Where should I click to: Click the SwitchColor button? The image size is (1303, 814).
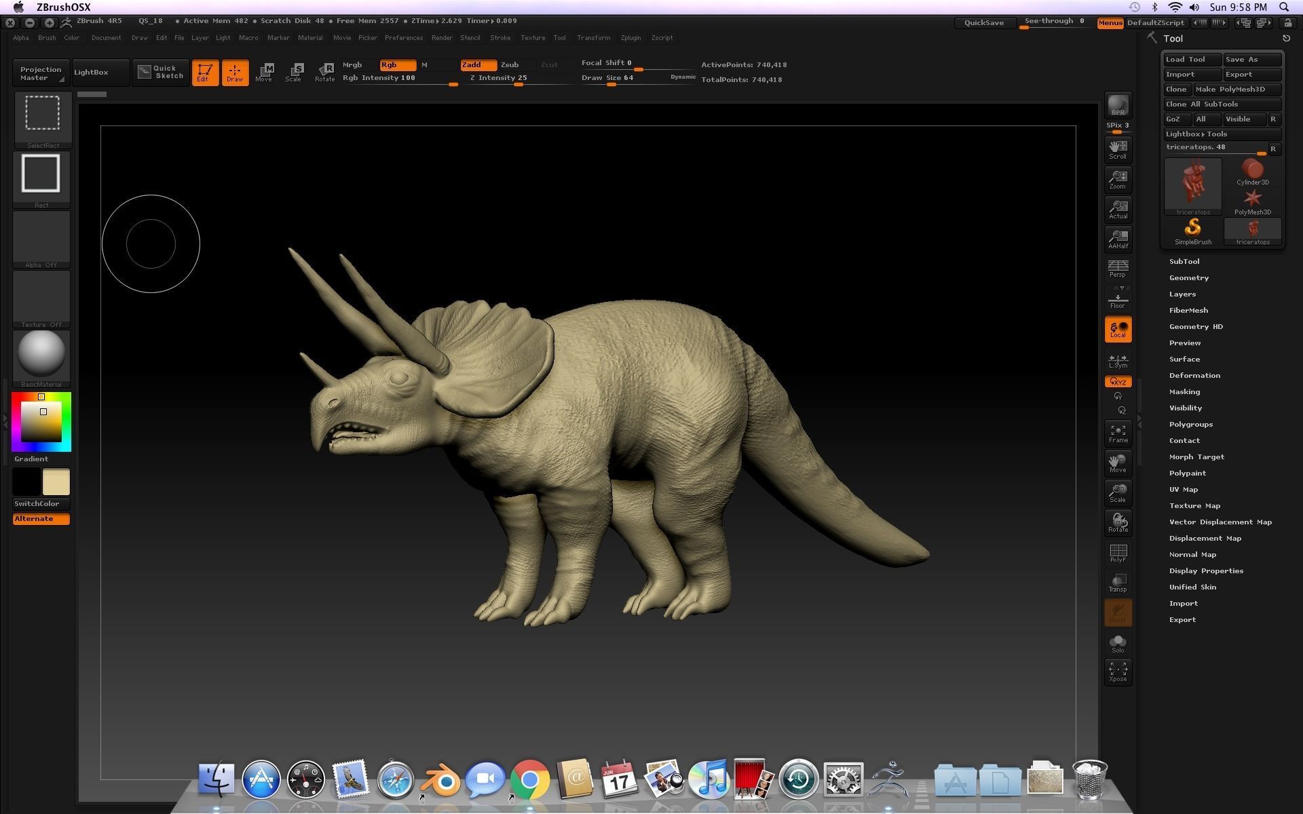41,504
